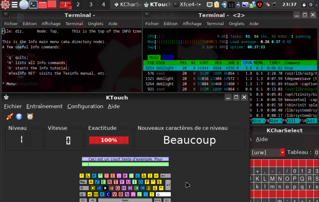This screenshot has height=202, width=319.
Task: Click the green typing input line in KTouch
Action: [125, 164]
